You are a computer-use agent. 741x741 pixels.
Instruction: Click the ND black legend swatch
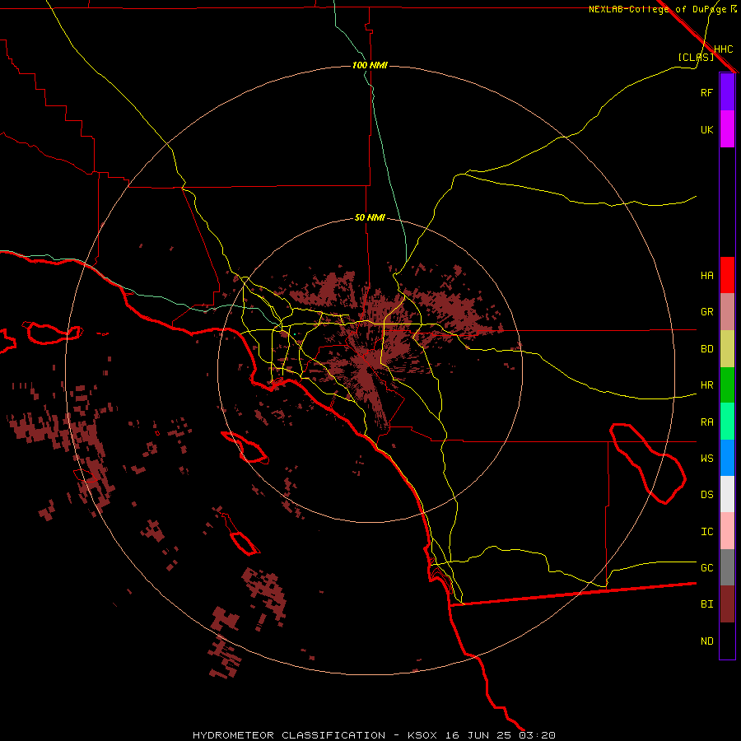coord(727,641)
